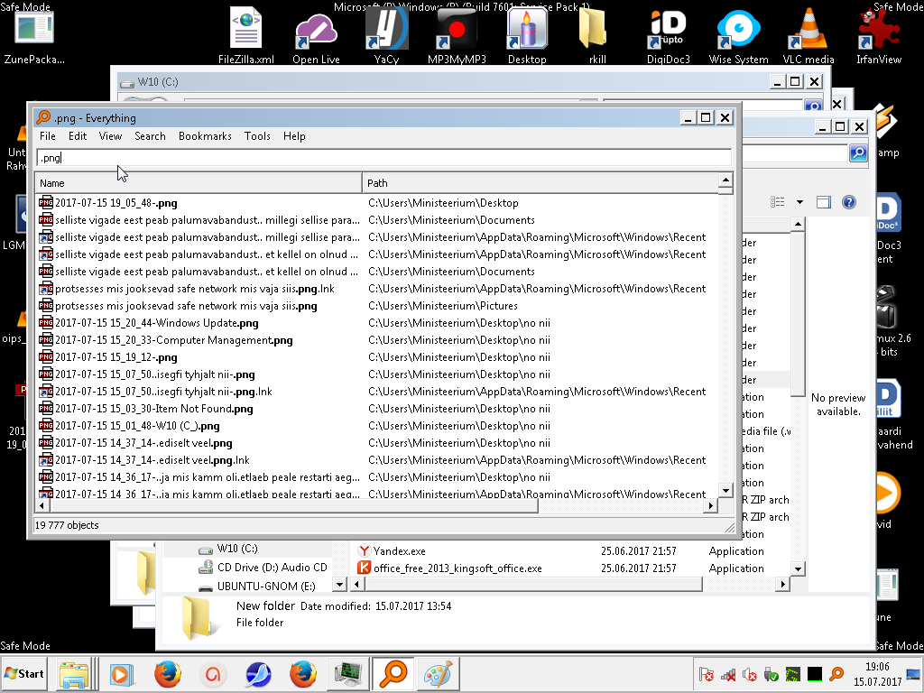The width and height of the screenshot is (924, 693).
Task: Click the Start button
Action: (25, 673)
